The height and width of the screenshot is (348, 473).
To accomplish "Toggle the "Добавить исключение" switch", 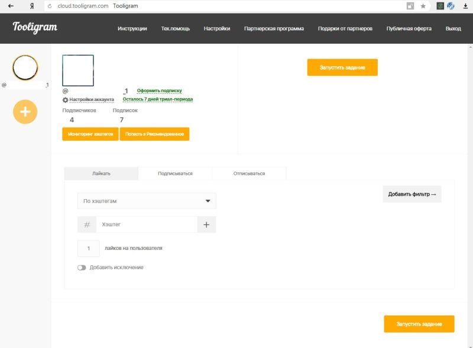I will tap(82, 268).
